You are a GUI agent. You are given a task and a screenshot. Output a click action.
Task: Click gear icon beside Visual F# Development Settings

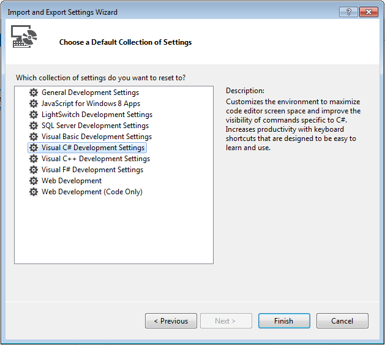[34, 170]
